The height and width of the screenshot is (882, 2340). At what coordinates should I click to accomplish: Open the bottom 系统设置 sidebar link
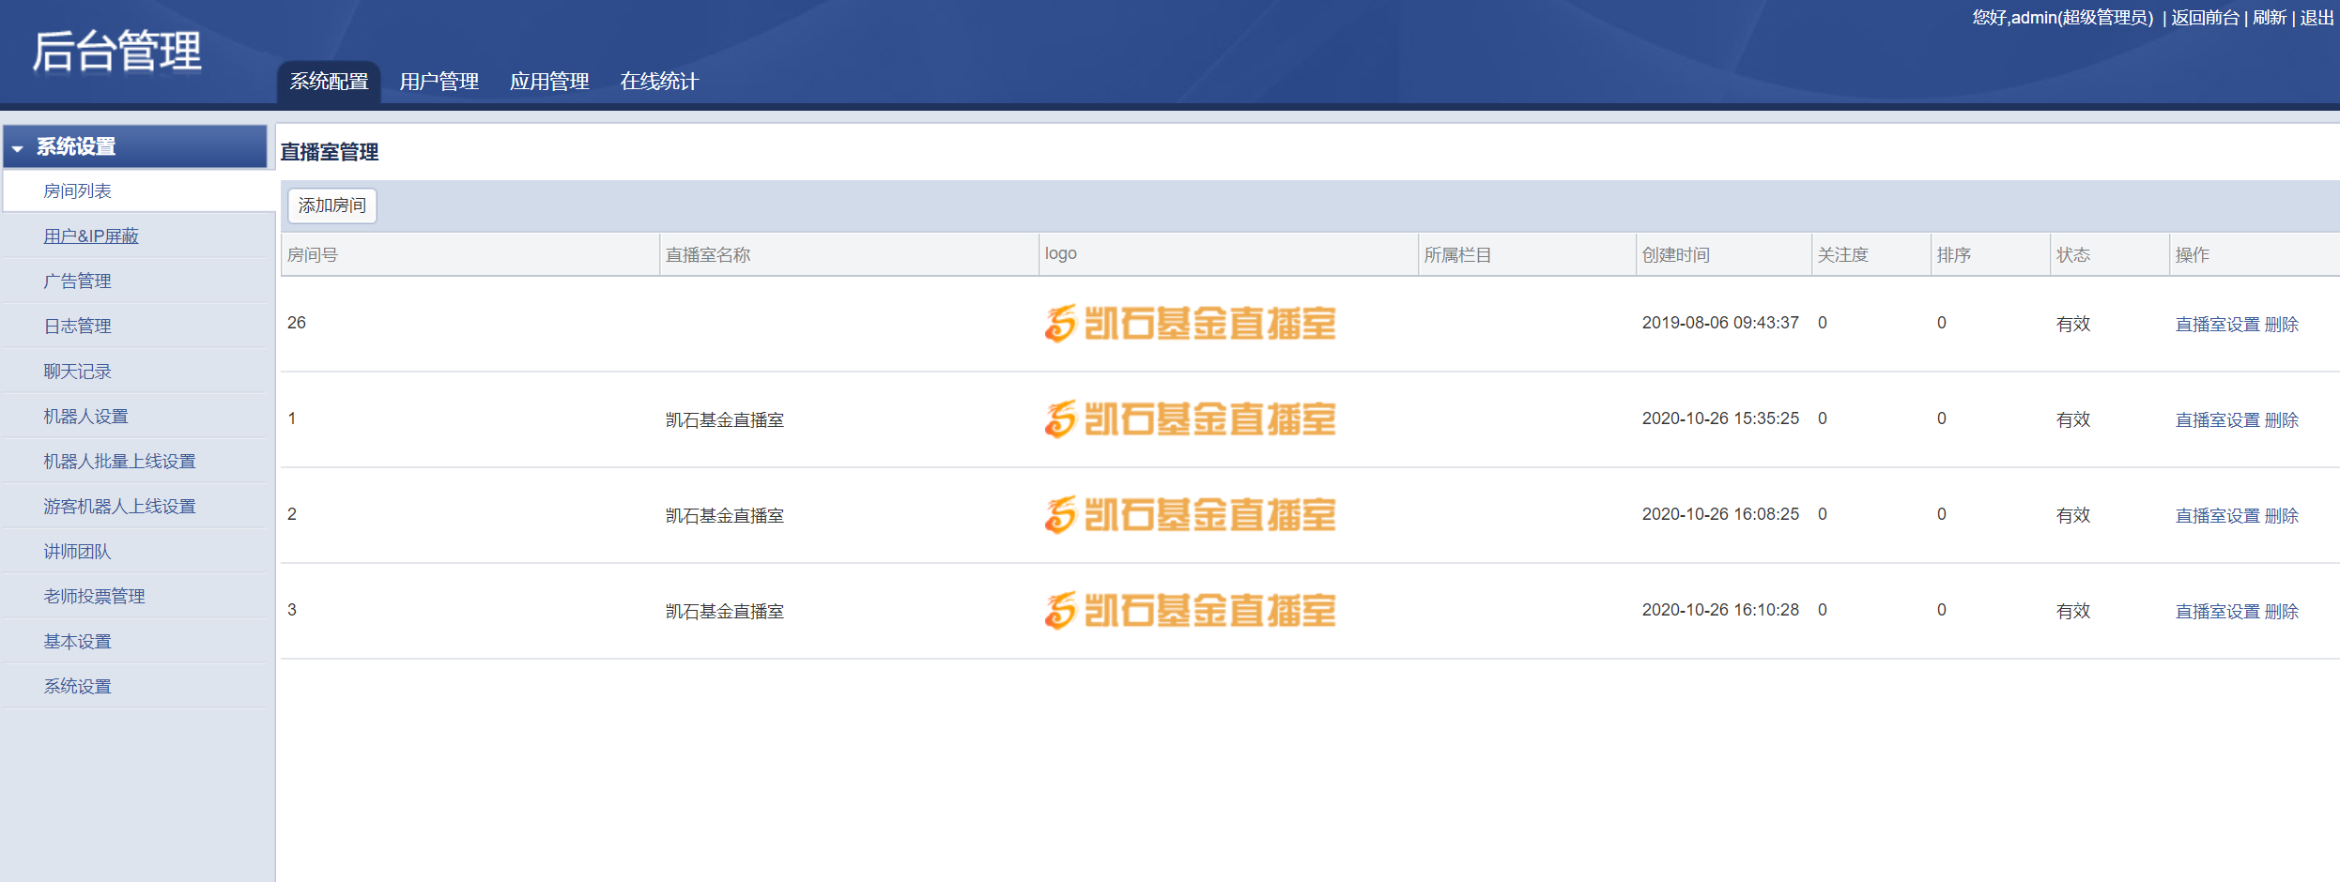[x=77, y=686]
